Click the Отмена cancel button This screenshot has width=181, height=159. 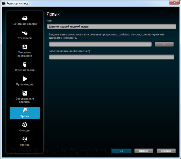point(144,151)
